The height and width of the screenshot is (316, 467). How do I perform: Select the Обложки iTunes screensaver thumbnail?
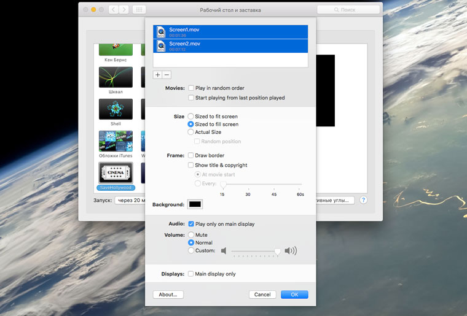(116, 141)
